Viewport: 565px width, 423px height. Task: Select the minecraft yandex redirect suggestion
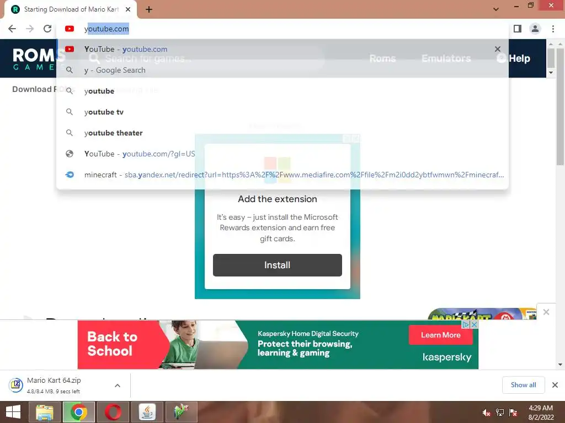coord(282,175)
